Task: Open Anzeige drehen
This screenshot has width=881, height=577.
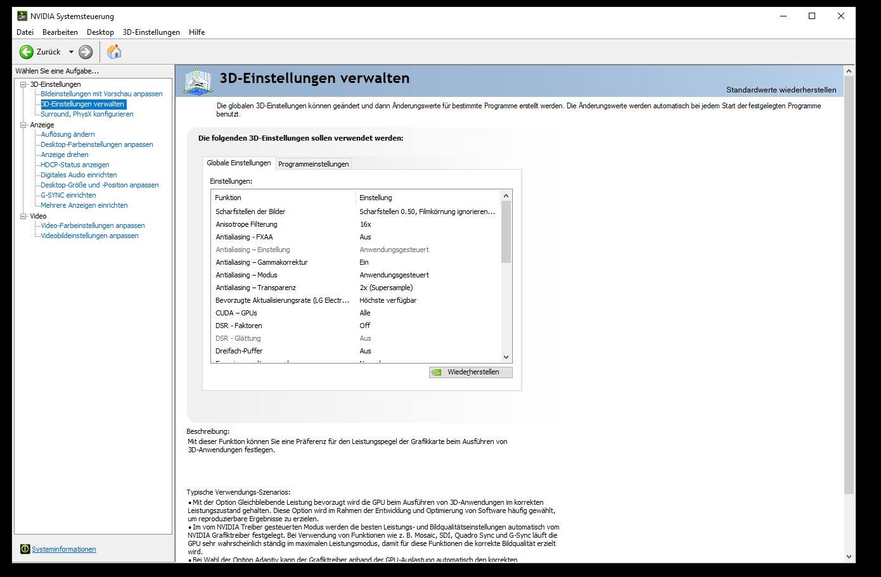Action: [x=65, y=155]
